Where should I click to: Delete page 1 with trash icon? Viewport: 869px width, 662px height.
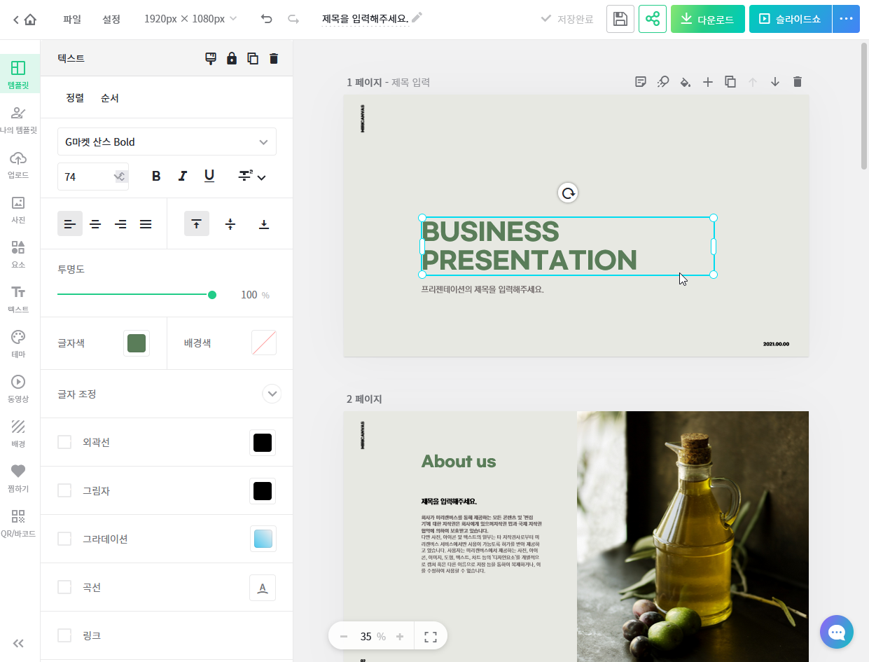[x=798, y=82]
